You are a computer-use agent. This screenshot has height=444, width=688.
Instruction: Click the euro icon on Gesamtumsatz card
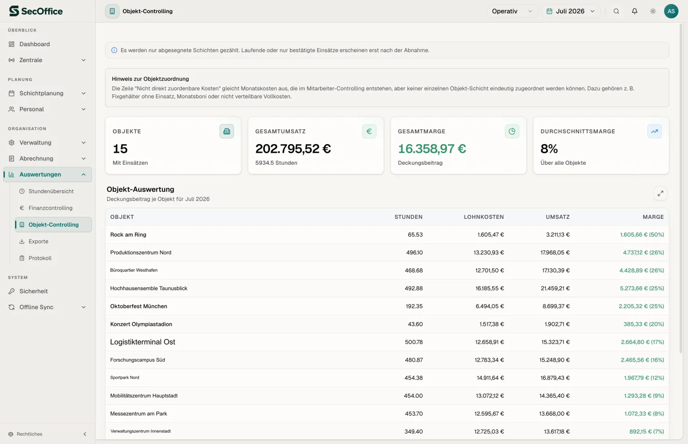(369, 131)
